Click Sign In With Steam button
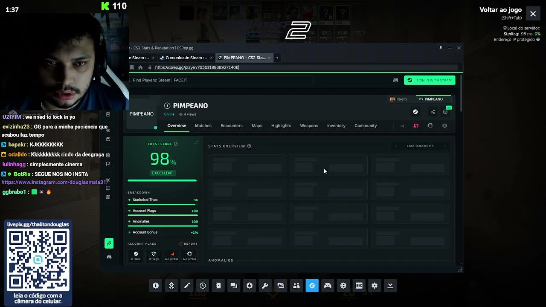 430,80
